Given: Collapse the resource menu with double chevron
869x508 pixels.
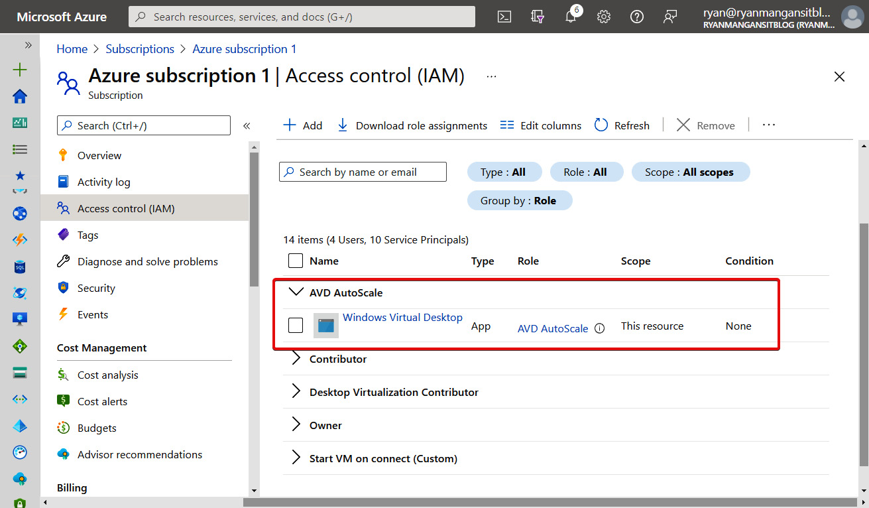Looking at the screenshot, I should tap(247, 125).
